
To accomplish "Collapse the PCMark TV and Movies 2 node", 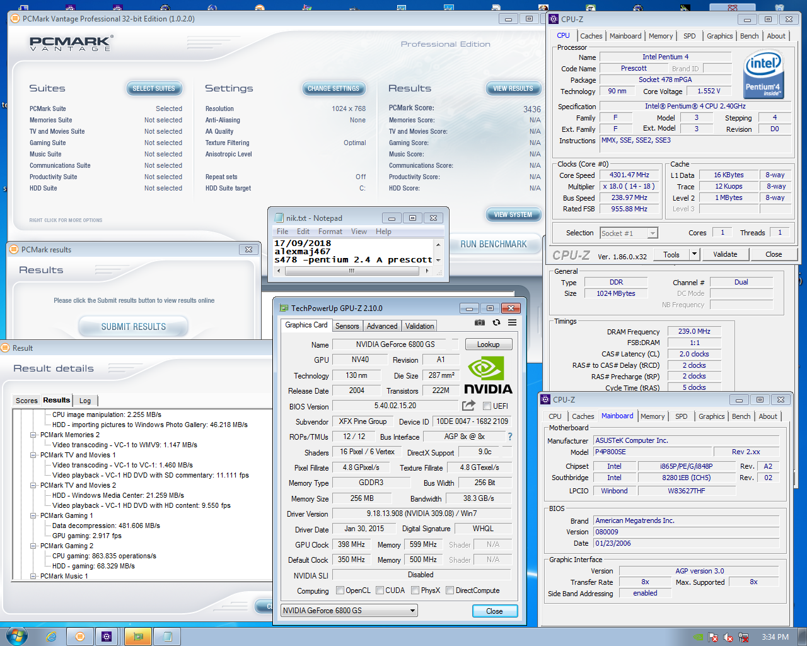I will (x=33, y=485).
